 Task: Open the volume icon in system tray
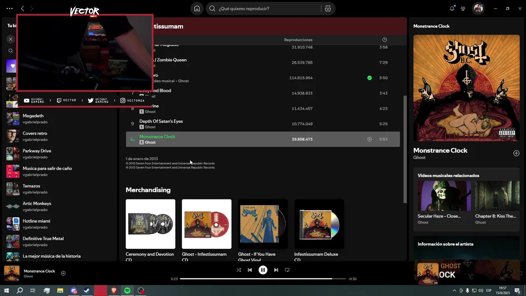click(x=480, y=291)
